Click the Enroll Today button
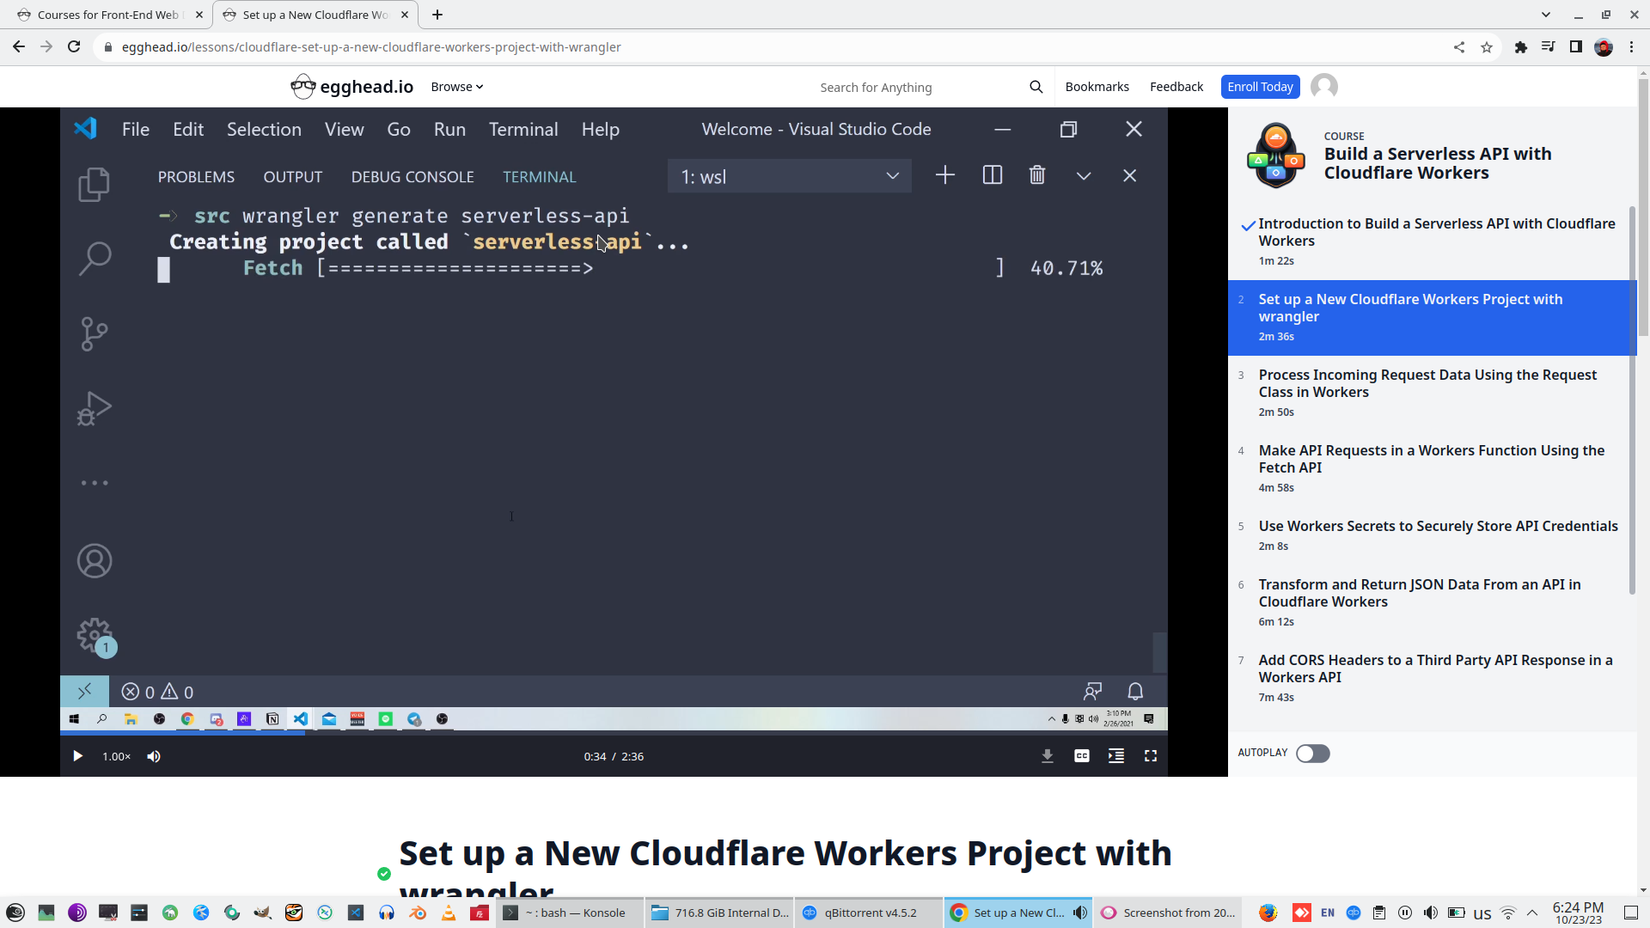This screenshot has height=928, width=1650. (1259, 87)
